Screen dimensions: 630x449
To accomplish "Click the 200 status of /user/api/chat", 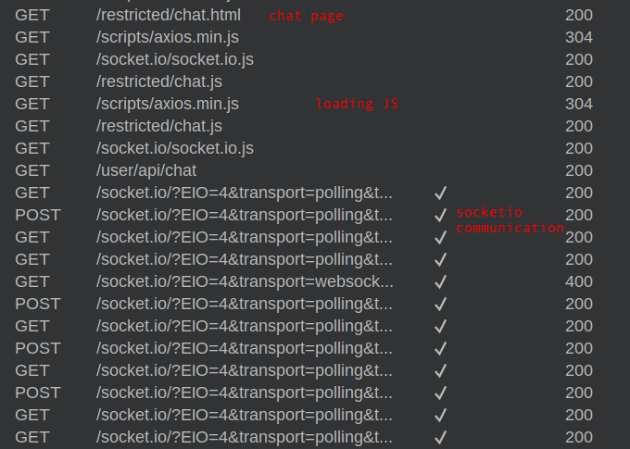I will (x=579, y=170).
